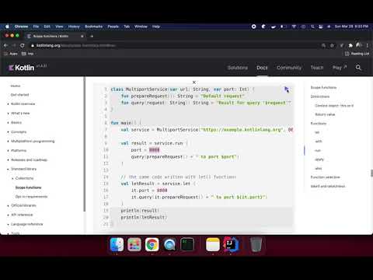Expand the Basics section
Viewport: 373px width, 280px height.
pyautogui.click(x=8, y=123)
